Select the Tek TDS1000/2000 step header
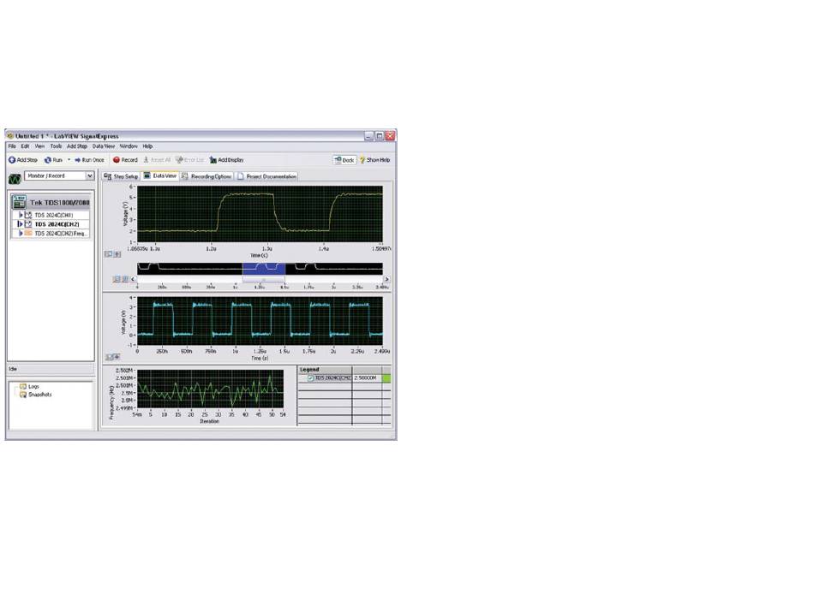Viewport: 814px width, 612px height. click(x=51, y=202)
